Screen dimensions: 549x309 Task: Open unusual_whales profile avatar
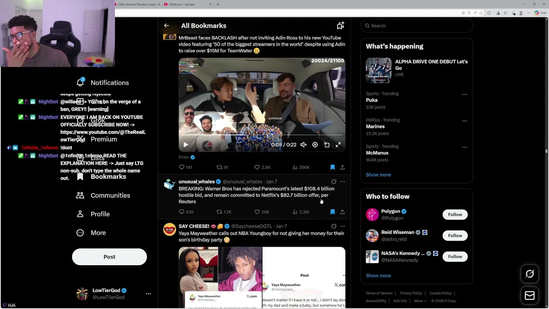click(169, 185)
